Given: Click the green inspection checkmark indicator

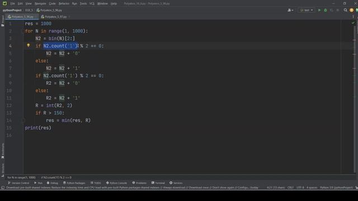Looking at the screenshot, I should pyautogui.click(x=353, y=23).
